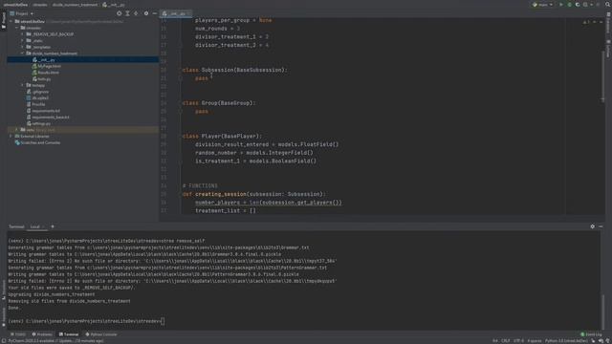Click breadcrumb divide_numbers_treatment in navigation bar
Screen dimensions: 612x344
click(x=75, y=5)
